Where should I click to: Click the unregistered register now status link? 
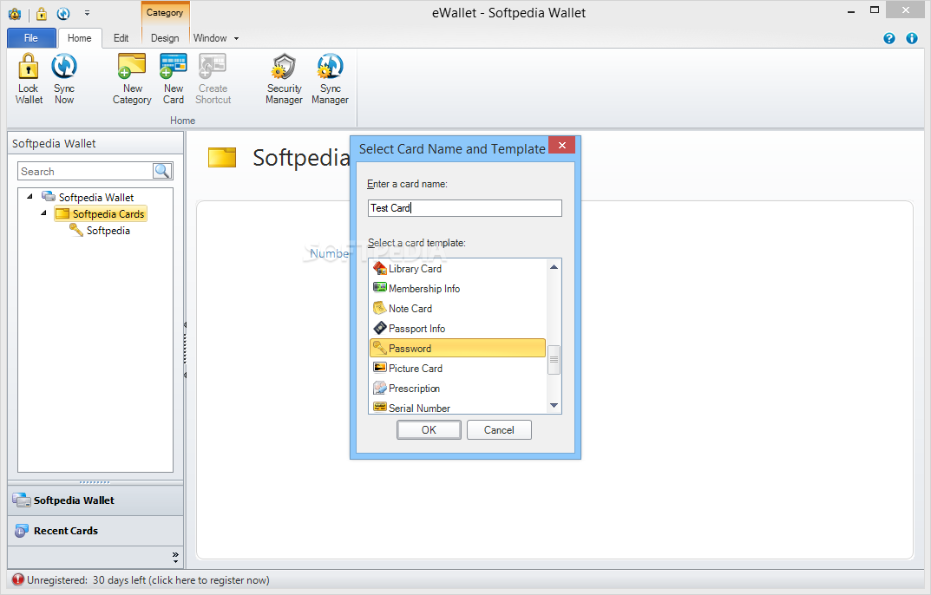(x=148, y=579)
